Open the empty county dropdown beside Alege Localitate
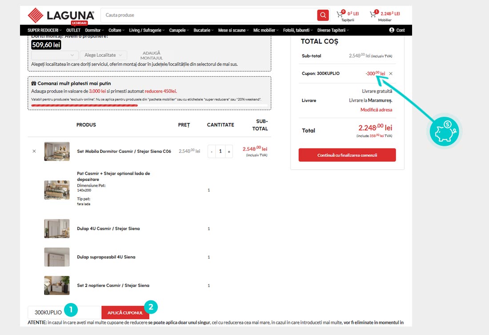Viewport: 489px width, 335px height. (x=55, y=55)
